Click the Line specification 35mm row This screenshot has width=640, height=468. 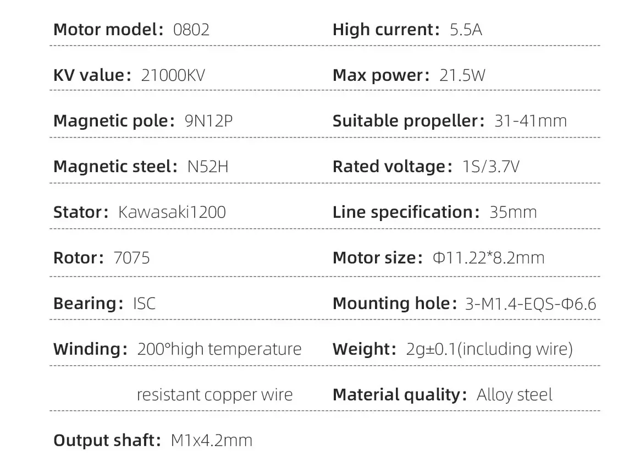435,212
